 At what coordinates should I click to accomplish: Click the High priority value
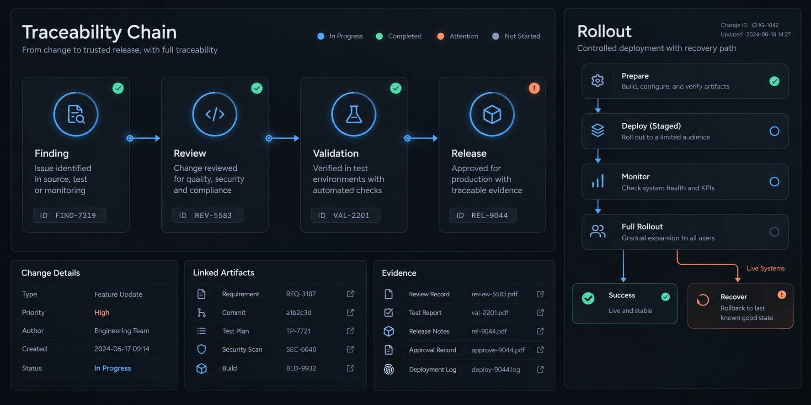pos(102,312)
